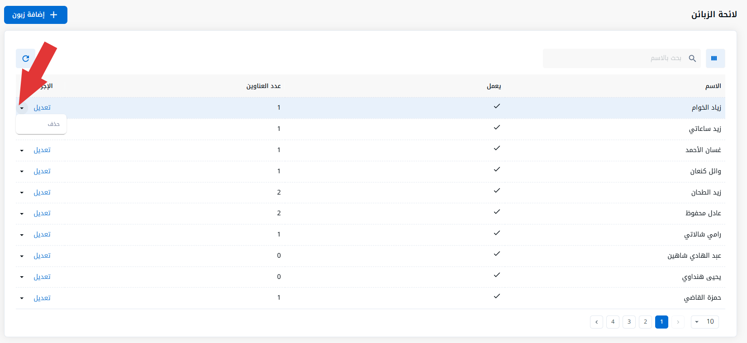Add a new customer with إضافة زبون
This screenshot has height=343, width=747.
coord(36,15)
